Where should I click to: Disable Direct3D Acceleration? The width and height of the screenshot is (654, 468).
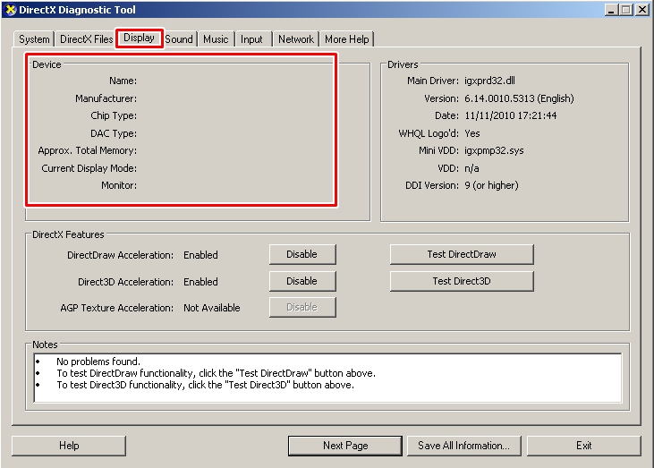[x=302, y=281]
